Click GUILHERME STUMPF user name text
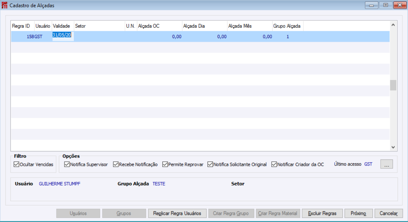This screenshot has height=222, width=408. [x=59, y=184]
